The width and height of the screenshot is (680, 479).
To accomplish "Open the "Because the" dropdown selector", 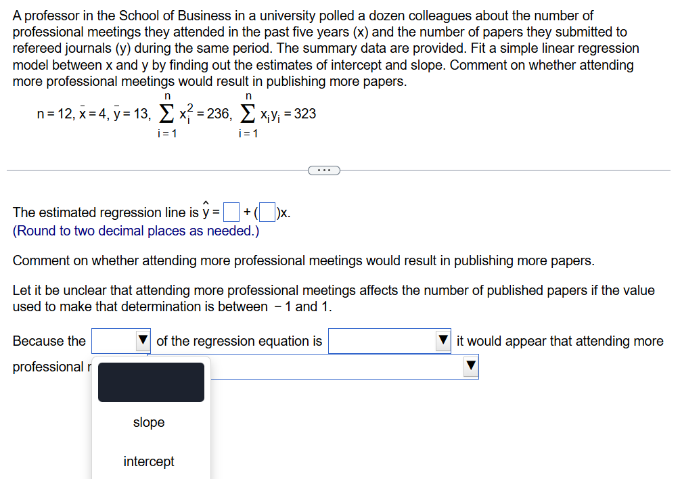I will tap(120, 340).
